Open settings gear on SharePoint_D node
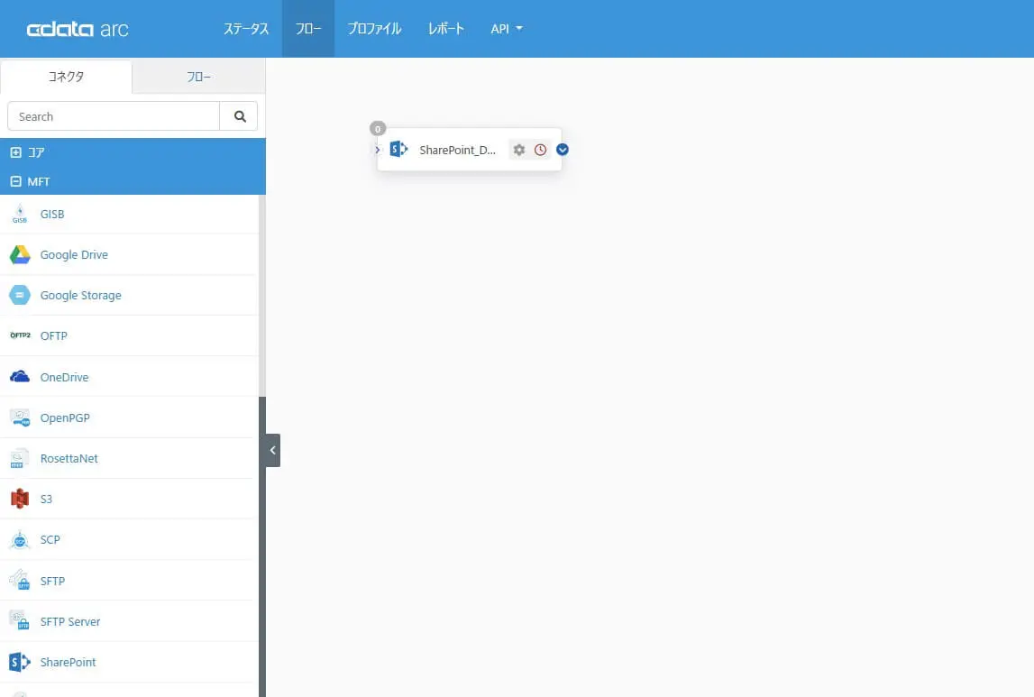Screen dimensions: 1034x697 pos(519,150)
